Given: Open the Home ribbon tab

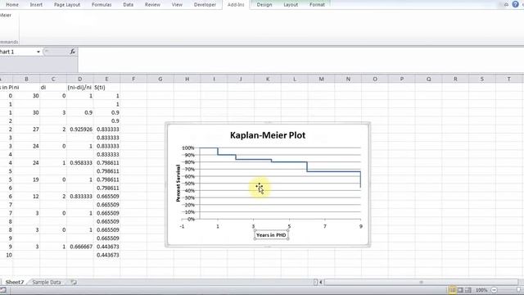Looking at the screenshot, I should click(12, 5).
